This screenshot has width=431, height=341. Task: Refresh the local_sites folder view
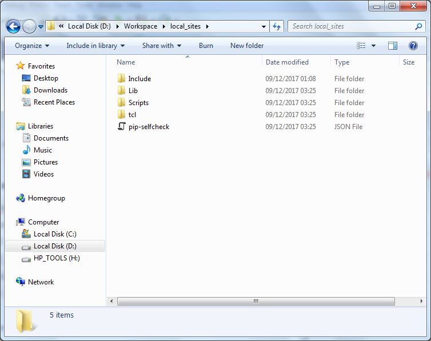coord(277,27)
